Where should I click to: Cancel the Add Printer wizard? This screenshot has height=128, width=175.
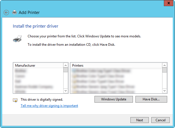[x=161, y=120]
